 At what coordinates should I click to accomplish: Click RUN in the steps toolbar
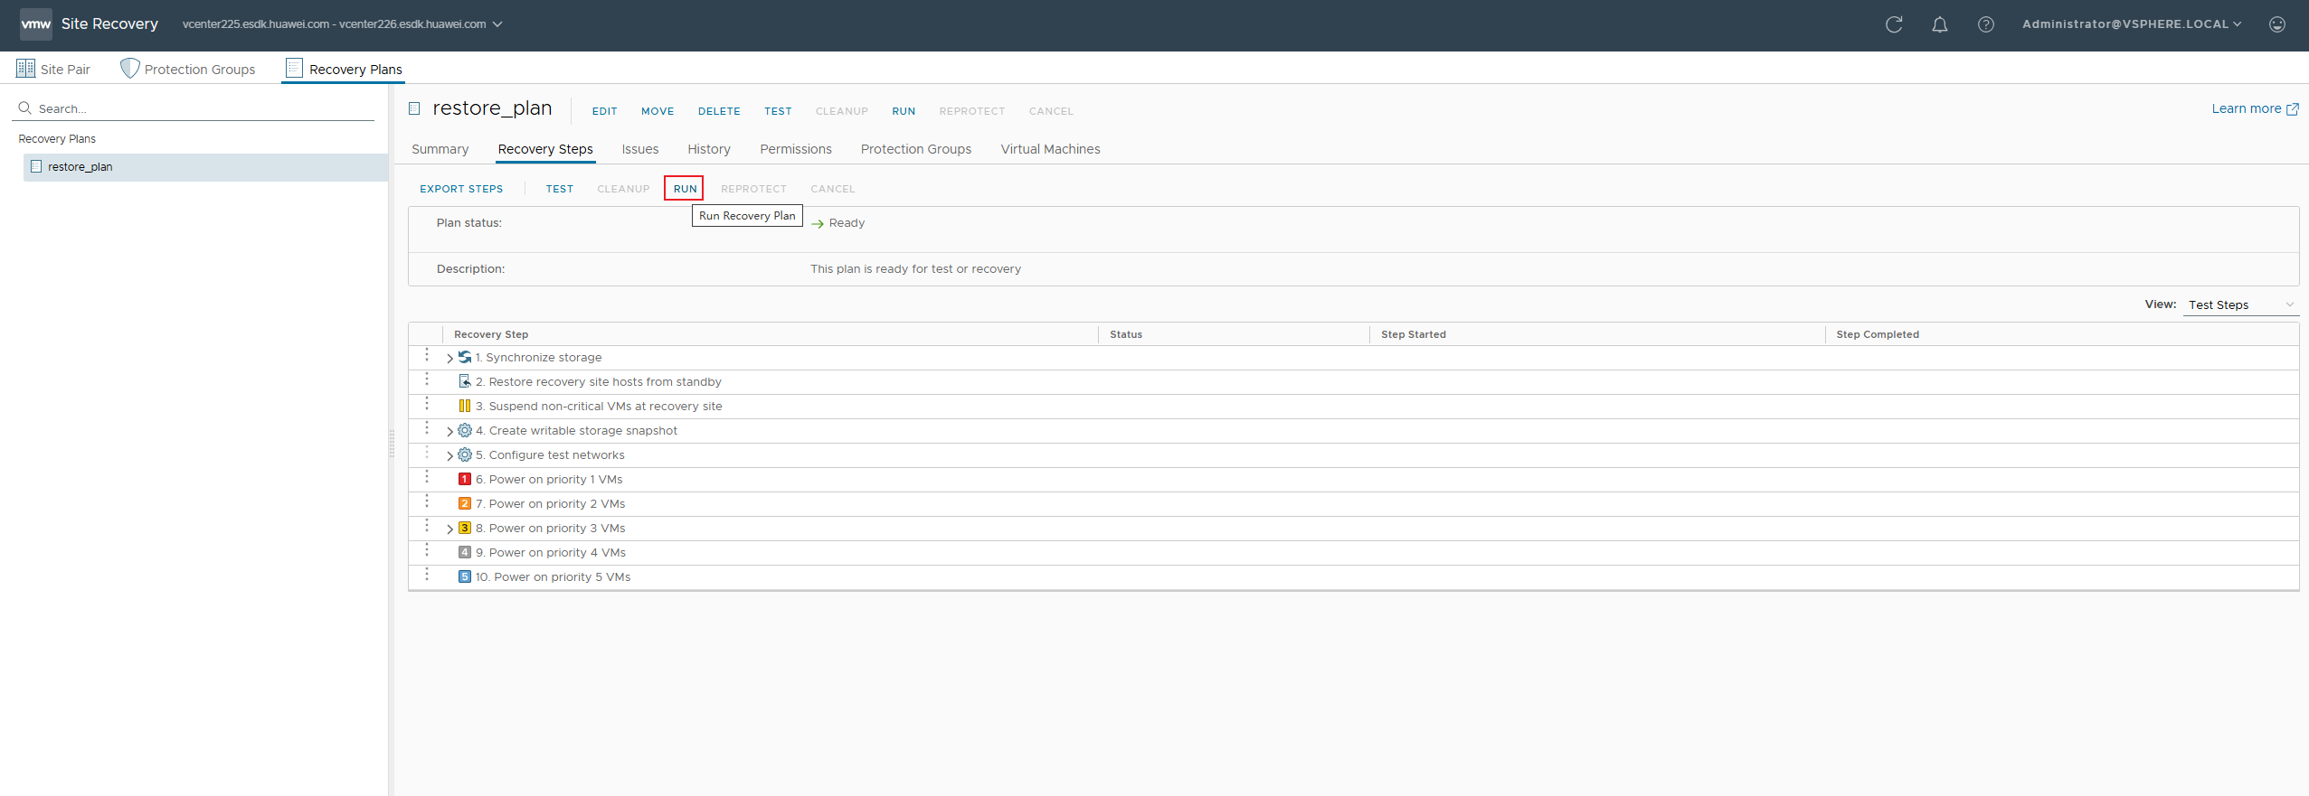click(685, 189)
